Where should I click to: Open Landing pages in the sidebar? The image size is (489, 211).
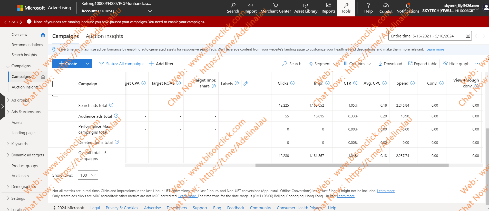click(x=24, y=133)
